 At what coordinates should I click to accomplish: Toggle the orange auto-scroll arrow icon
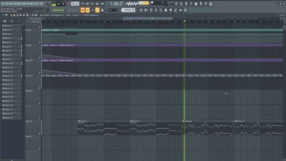[88, 10]
